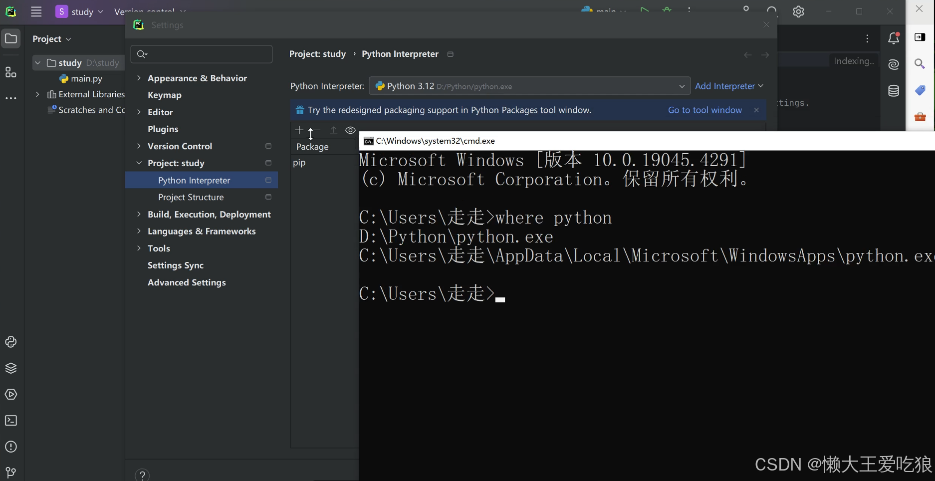935x481 pixels.
Task: Click the magnifier icon in right sidebar
Action: [x=920, y=63]
